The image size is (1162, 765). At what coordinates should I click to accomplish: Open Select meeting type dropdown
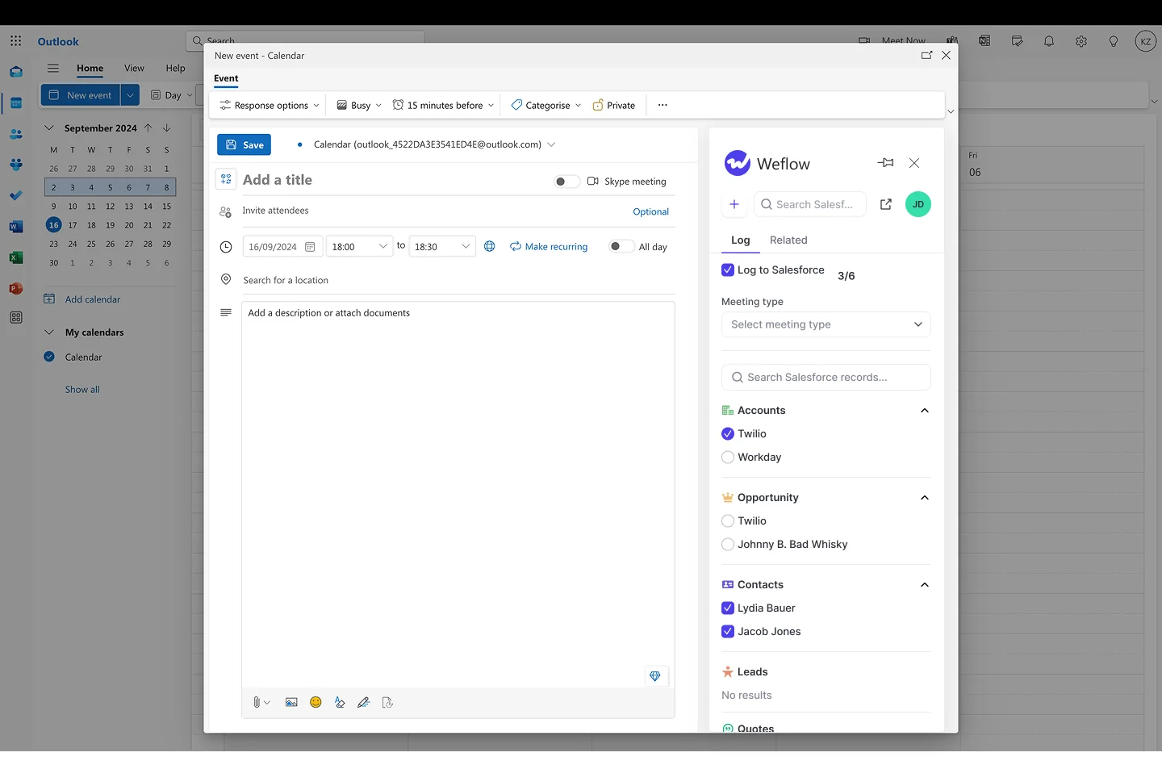pyautogui.click(x=826, y=324)
